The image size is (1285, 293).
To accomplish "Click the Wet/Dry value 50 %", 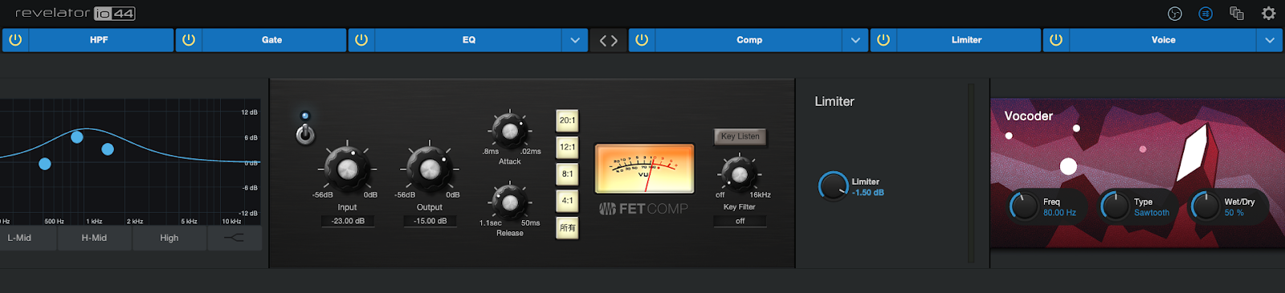I will pyautogui.click(x=1234, y=213).
